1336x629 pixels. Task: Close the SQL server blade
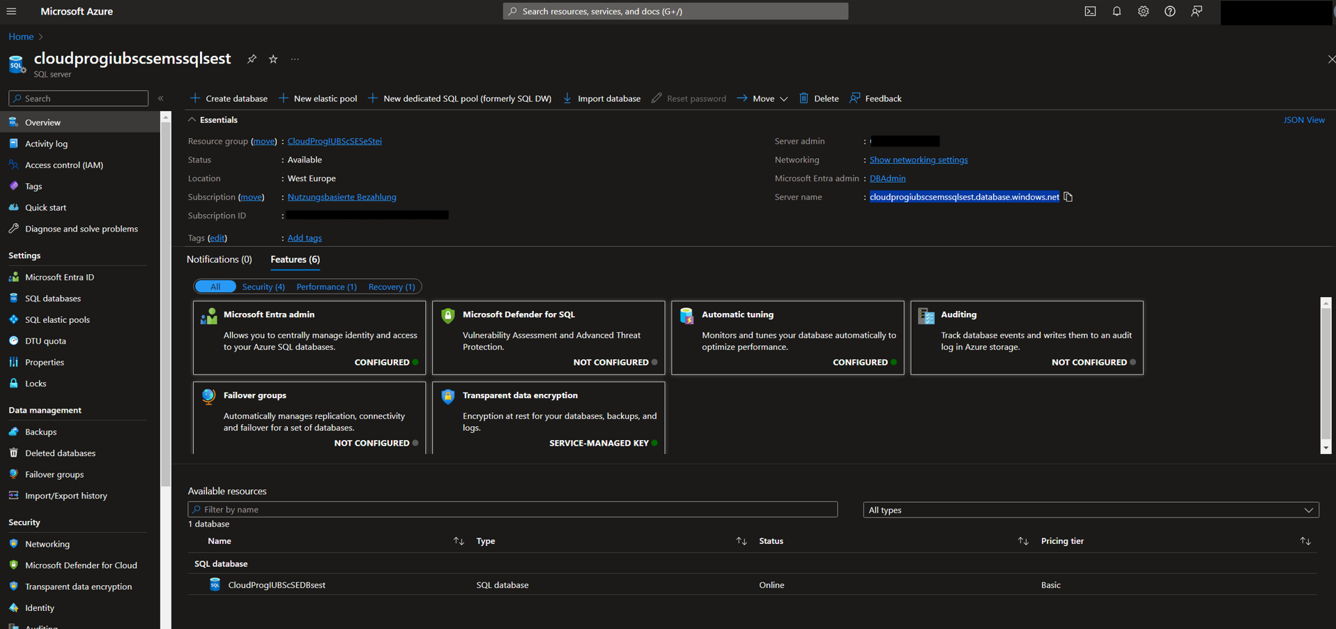coord(1330,59)
